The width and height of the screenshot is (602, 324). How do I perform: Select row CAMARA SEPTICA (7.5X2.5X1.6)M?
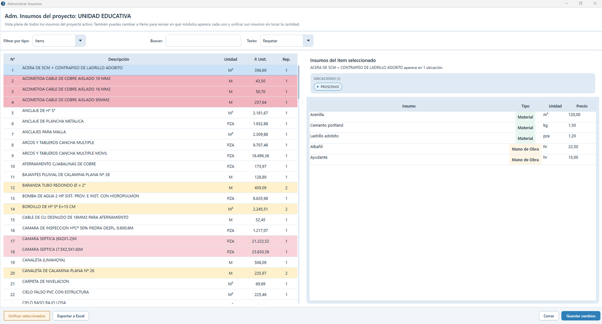150,251
